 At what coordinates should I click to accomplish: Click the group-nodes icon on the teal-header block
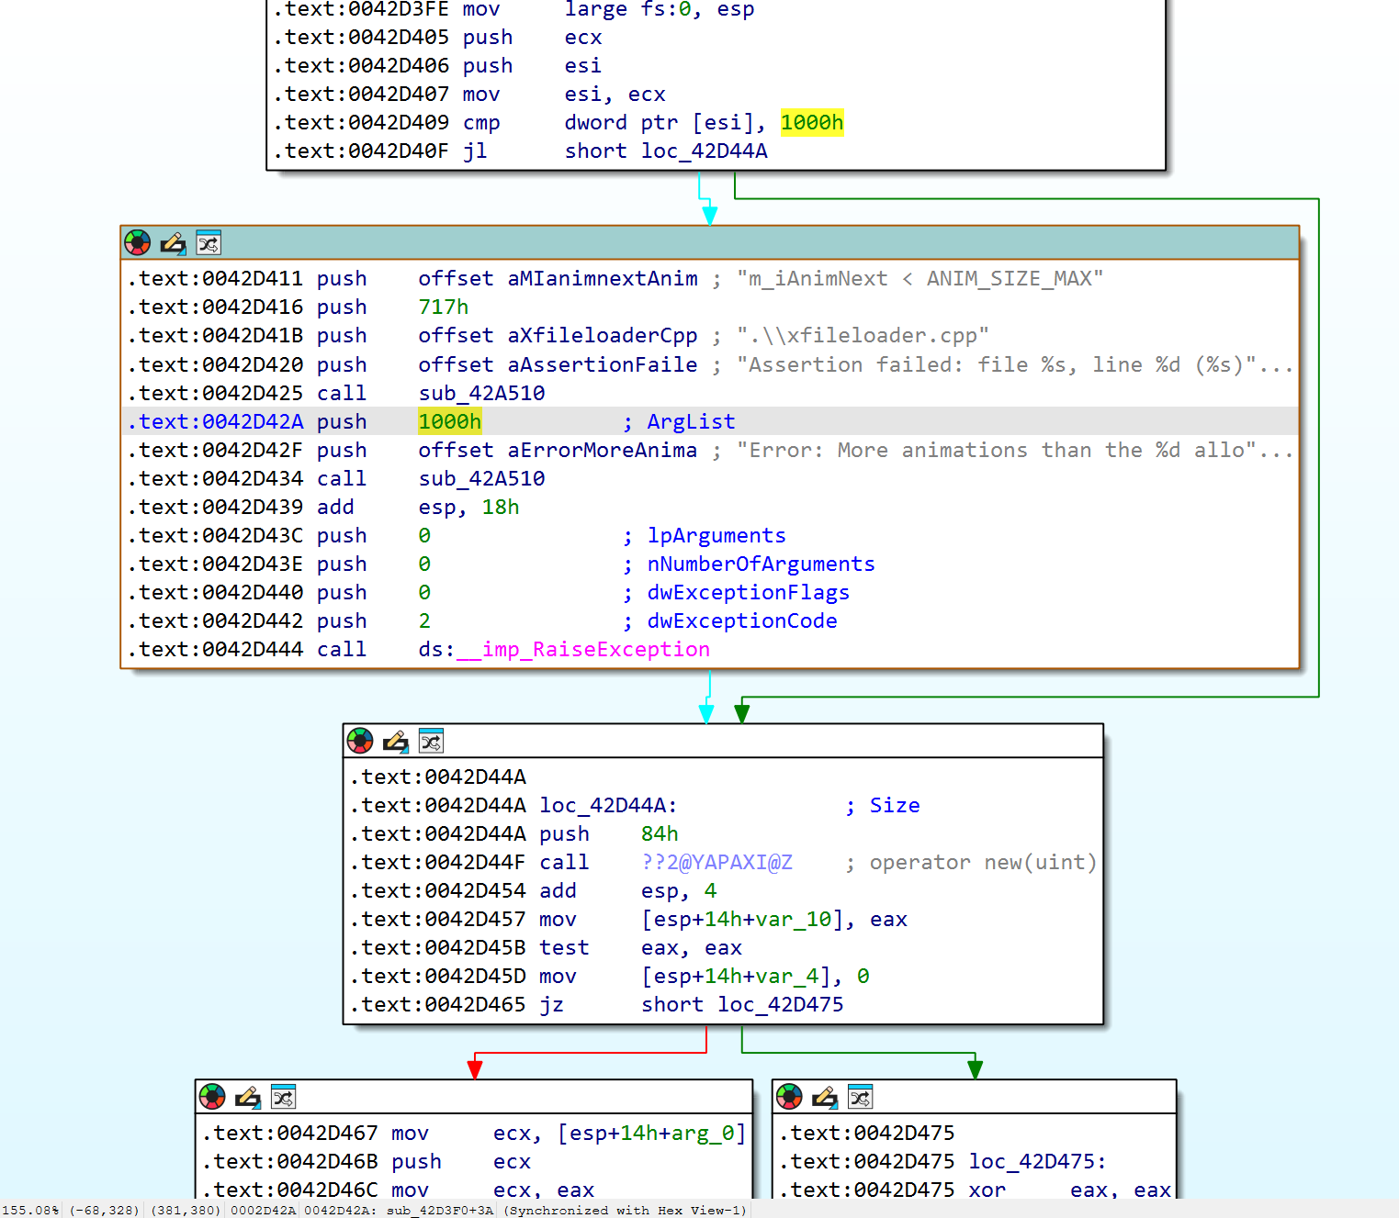pos(209,243)
